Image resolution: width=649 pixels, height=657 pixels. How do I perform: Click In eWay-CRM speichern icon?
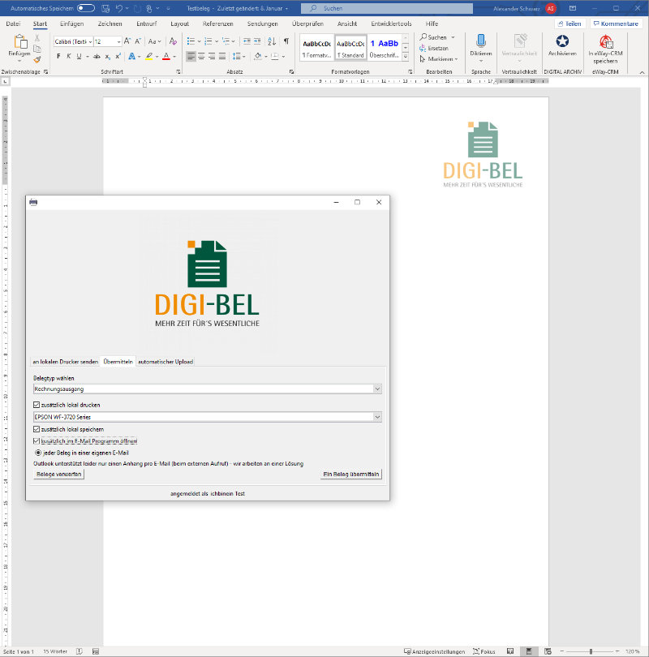click(x=605, y=41)
